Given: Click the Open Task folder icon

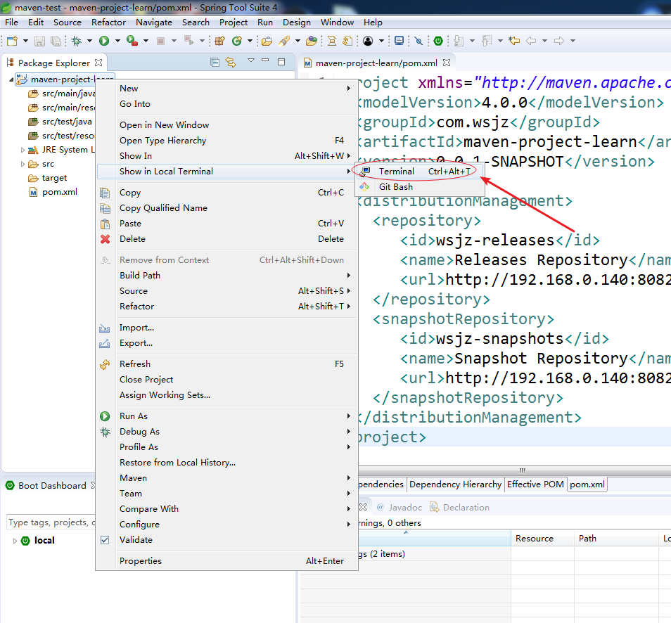Looking at the screenshot, I should click(x=312, y=41).
